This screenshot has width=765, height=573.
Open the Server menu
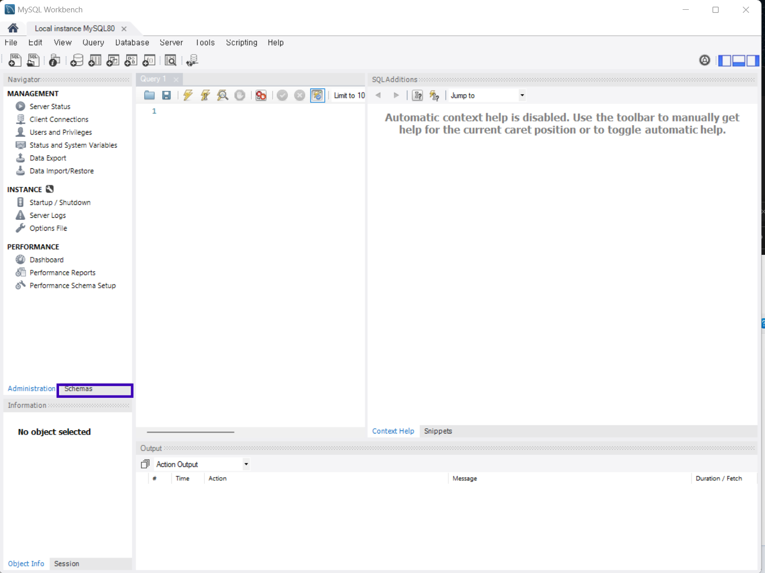(x=171, y=43)
